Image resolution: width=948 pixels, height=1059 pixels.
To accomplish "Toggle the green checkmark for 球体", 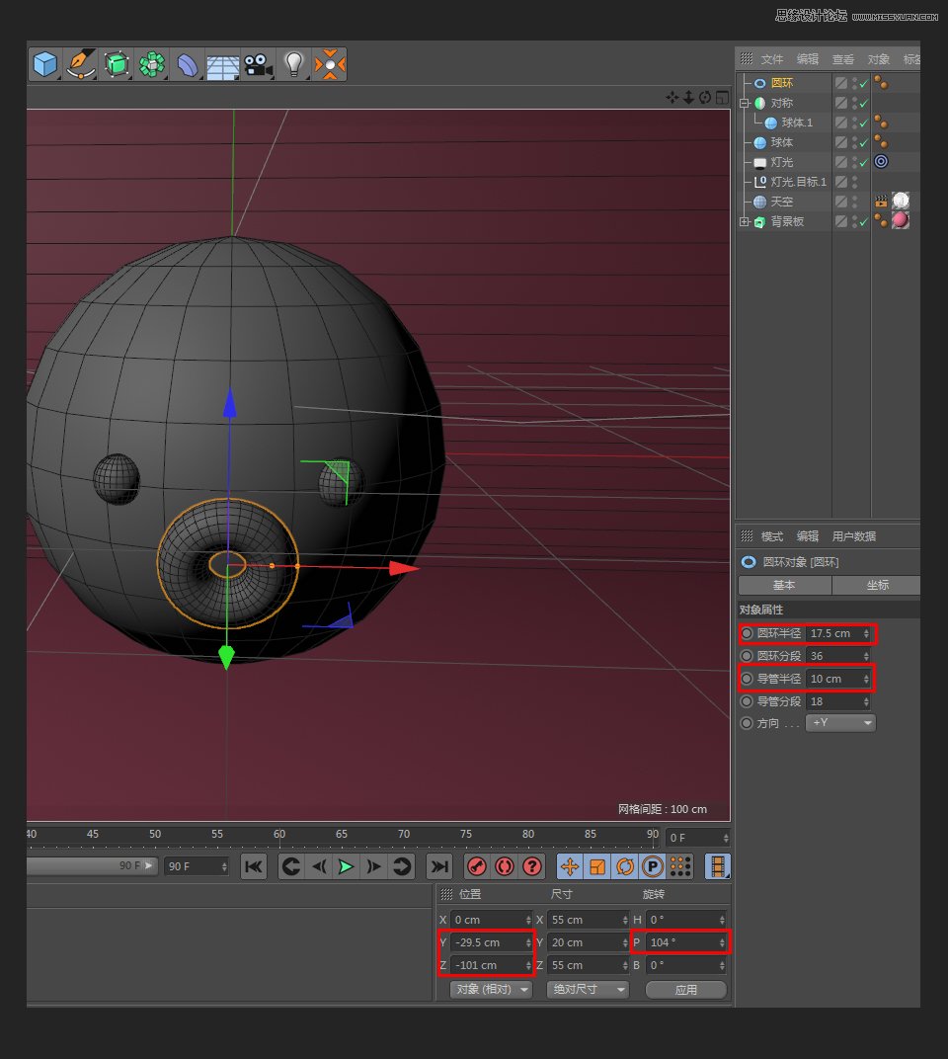I will (x=863, y=142).
